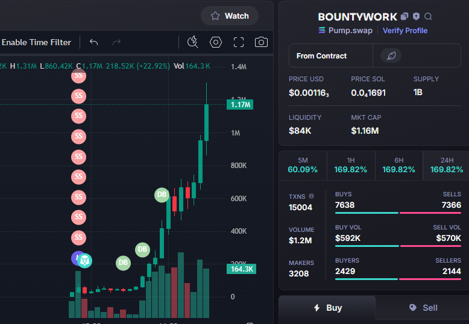The width and height of the screenshot is (469, 324).
Task: Undo the last chart action
Action: (93, 42)
